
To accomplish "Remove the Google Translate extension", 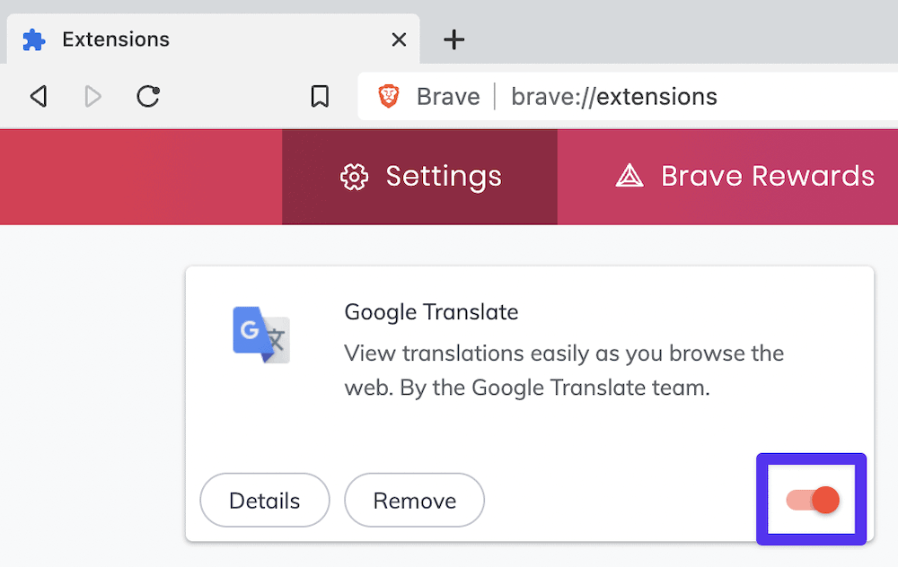I will [414, 500].
